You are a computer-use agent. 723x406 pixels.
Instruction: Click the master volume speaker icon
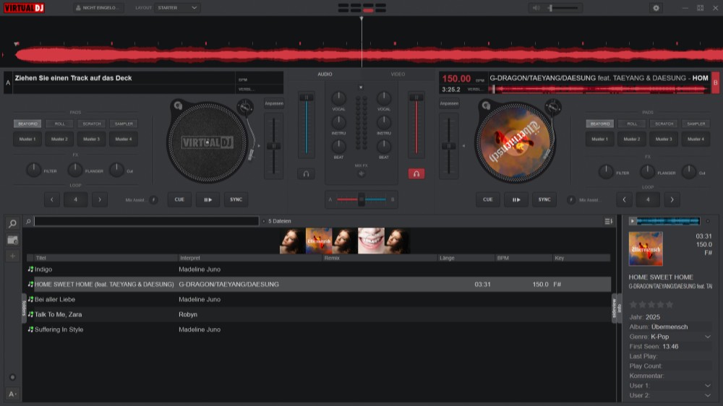536,8
